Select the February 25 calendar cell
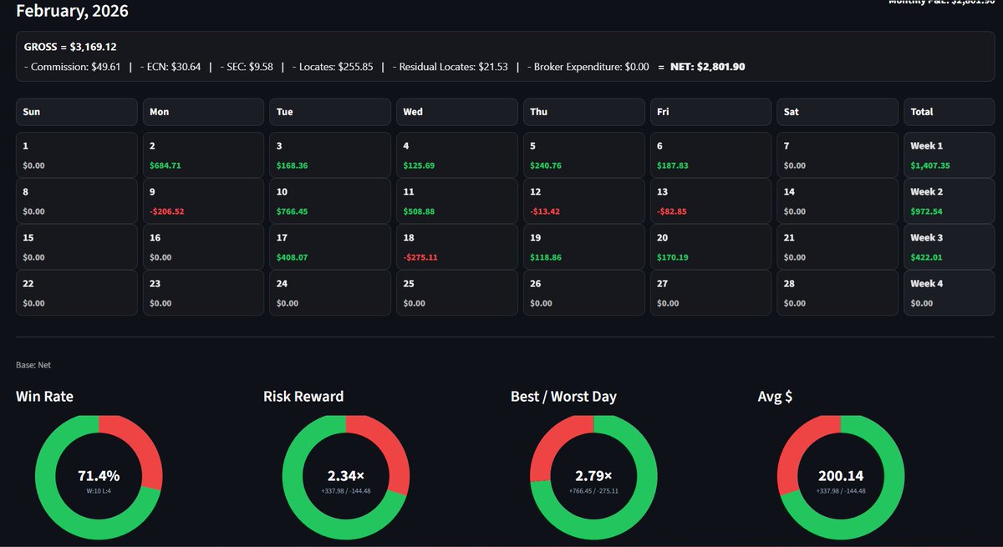 pos(457,292)
